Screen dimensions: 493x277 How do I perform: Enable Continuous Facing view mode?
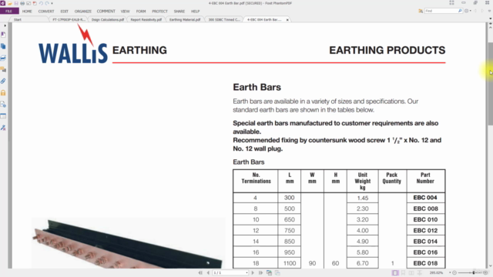(419, 273)
